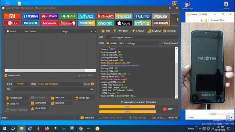Click the realme phone image in Explorer window
The height and width of the screenshot is (132, 235).
207,66
